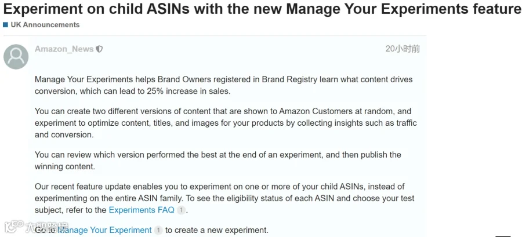This screenshot has height=237, width=522.
Task: Click the watermark logo icon at bottom-left
Action: (x=14, y=227)
